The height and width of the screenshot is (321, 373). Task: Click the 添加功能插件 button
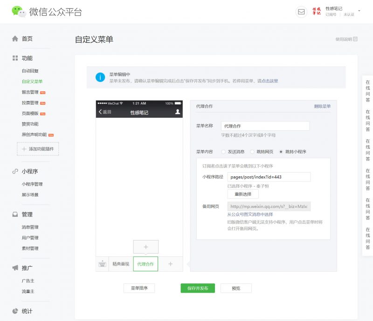click(38, 149)
